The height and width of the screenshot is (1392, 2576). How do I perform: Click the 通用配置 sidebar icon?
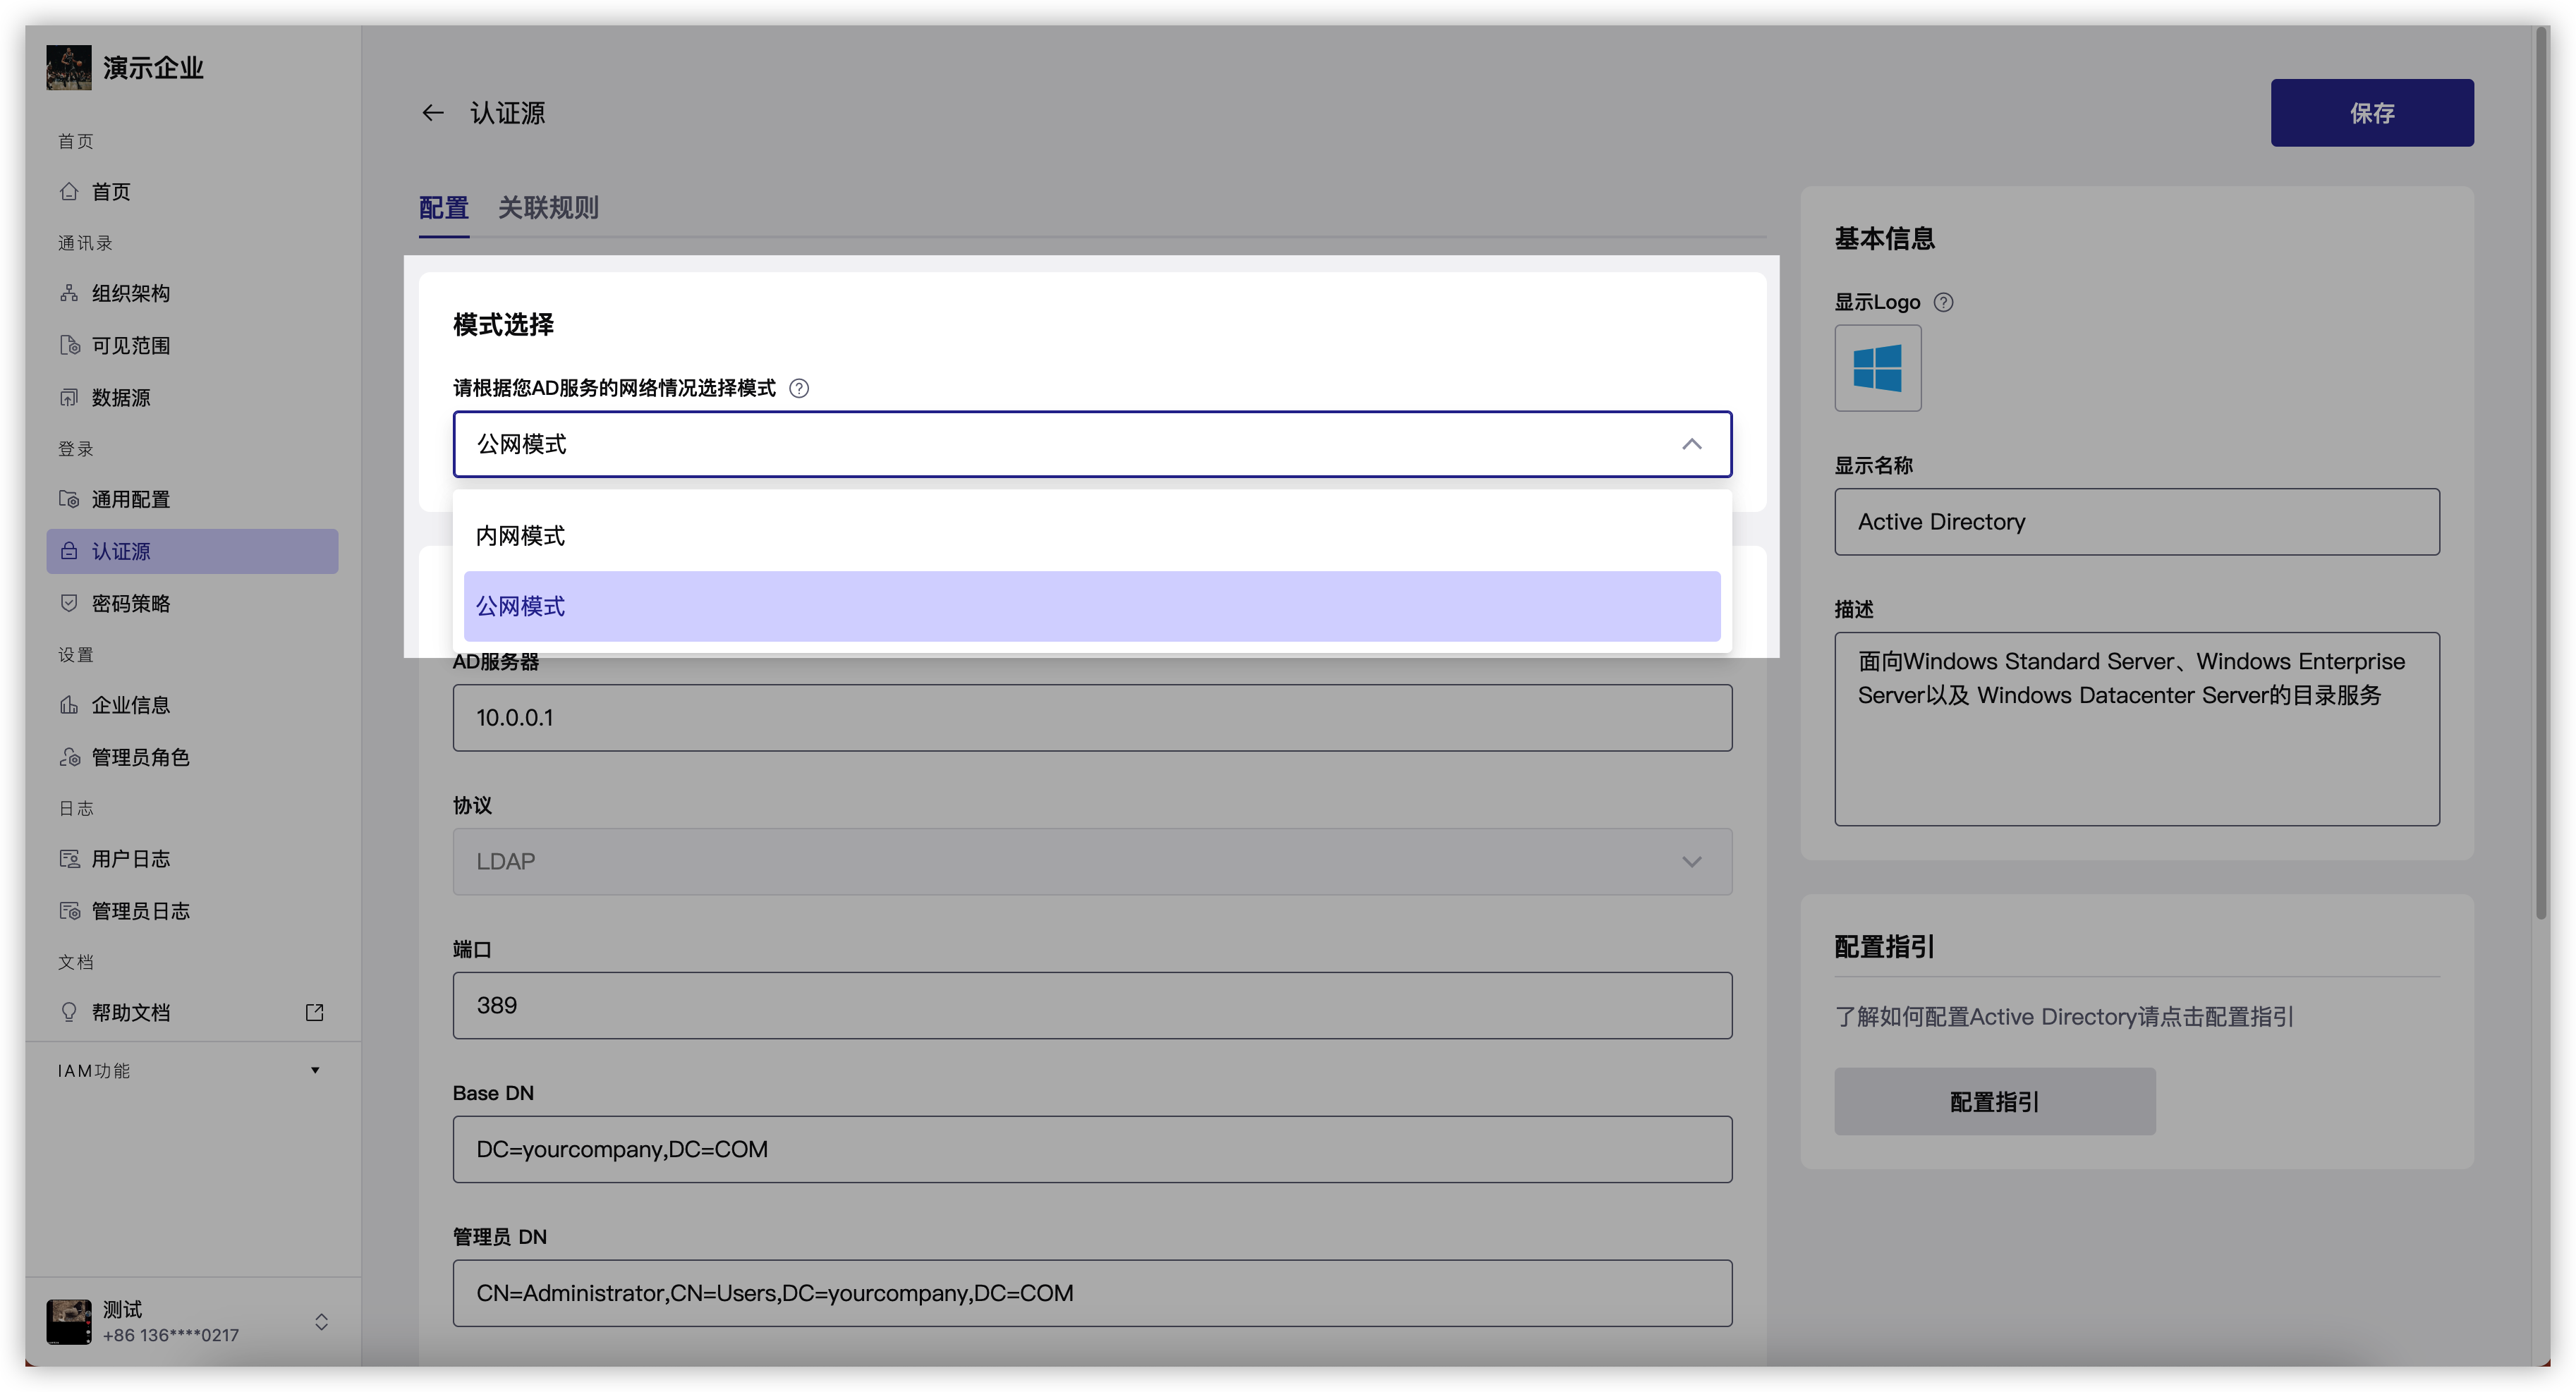click(69, 499)
